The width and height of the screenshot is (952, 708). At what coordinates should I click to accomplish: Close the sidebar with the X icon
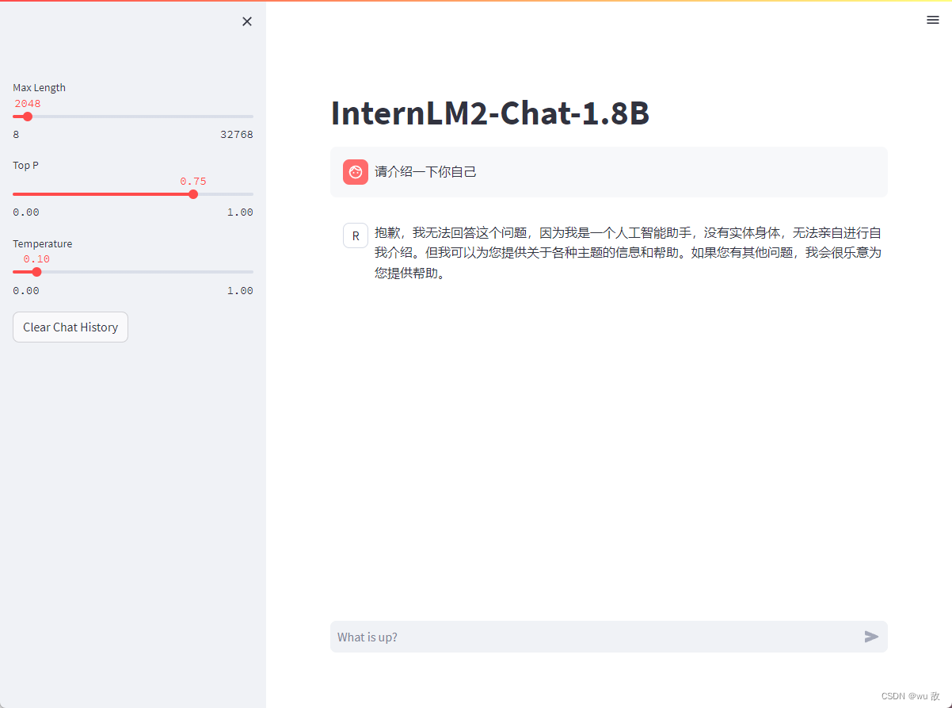[247, 21]
